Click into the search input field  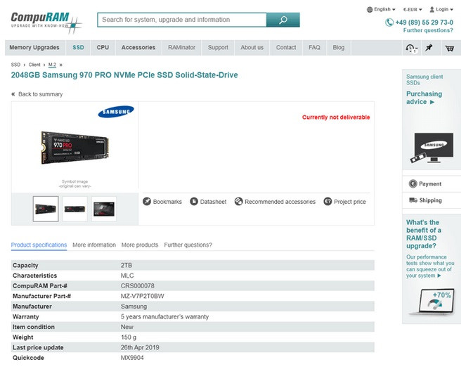point(181,20)
